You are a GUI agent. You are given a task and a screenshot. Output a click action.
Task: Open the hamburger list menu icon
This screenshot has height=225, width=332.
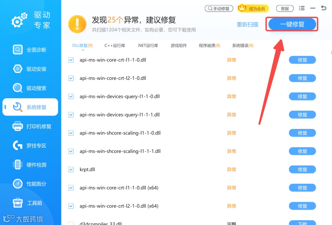point(302,8)
